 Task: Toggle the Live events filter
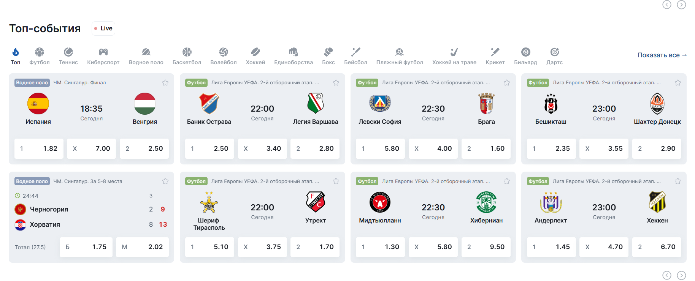pyautogui.click(x=103, y=28)
